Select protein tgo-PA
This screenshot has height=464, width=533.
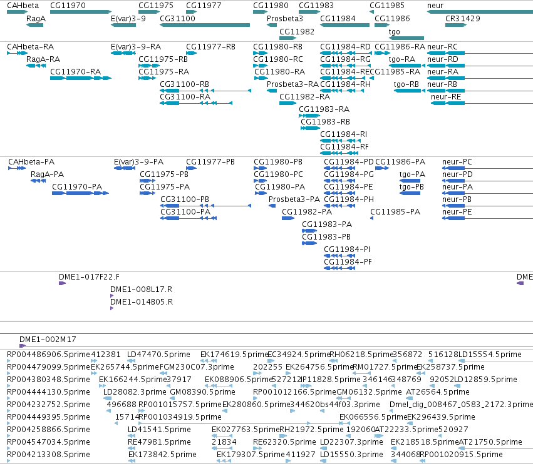(x=412, y=174)
